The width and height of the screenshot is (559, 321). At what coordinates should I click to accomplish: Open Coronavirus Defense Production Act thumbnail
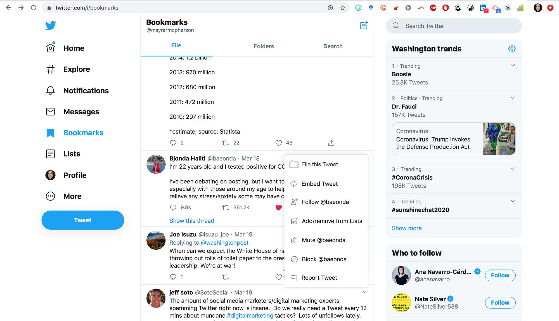coord(499,139)
